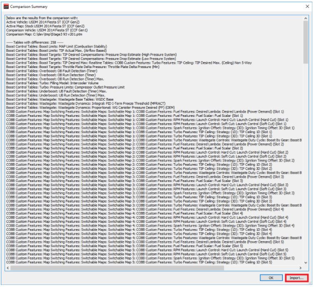Screen dimensions: 314x287
Task: Click the 'Fuel Scalar (Slot 2)' line
Action: pyautogui.click(x=125, y=148)
